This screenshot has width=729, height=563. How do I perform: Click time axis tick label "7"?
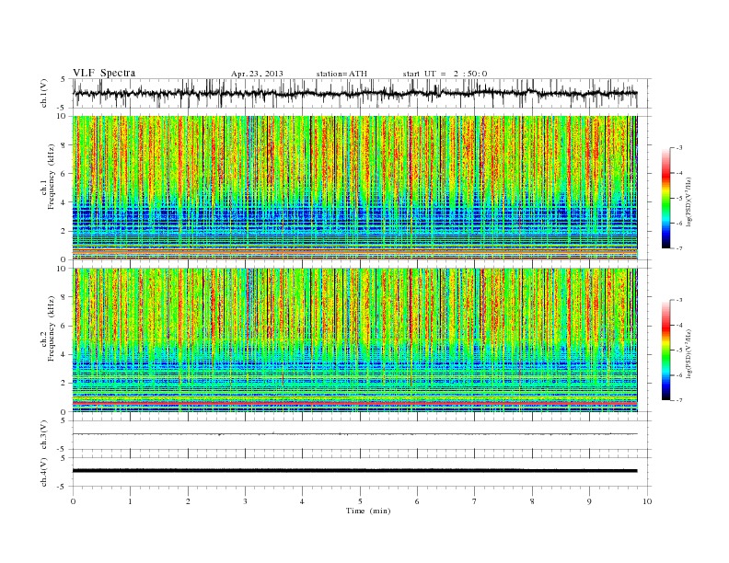475,501
